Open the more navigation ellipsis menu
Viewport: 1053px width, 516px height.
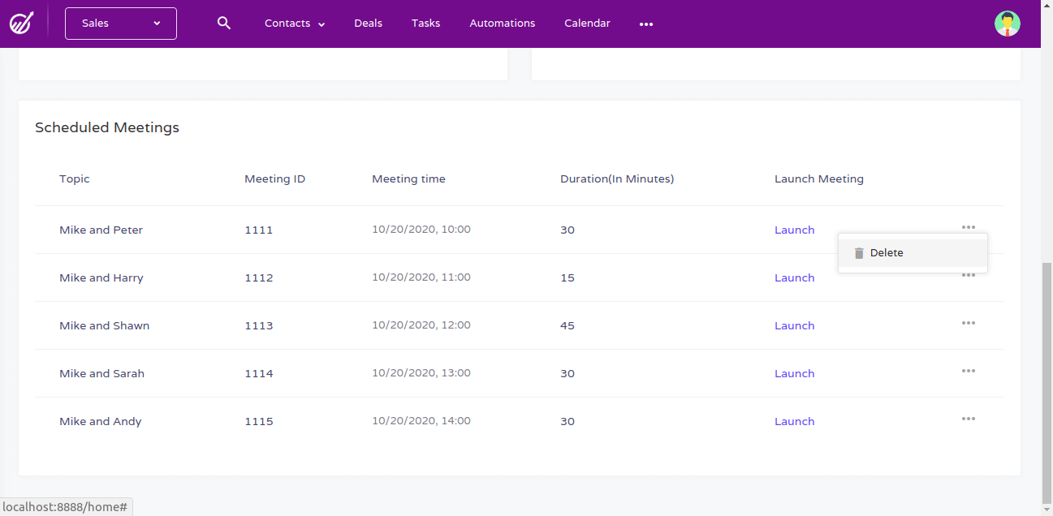point(646,24)
